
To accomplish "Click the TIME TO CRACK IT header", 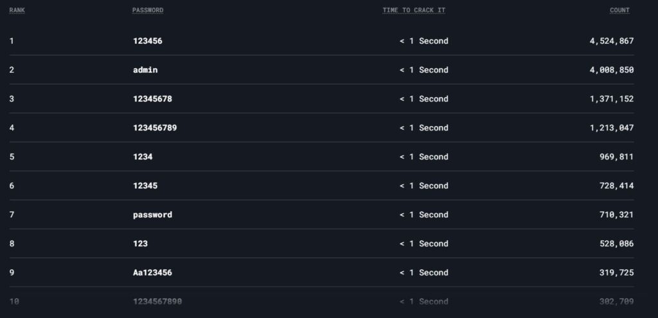I will 414,10.
